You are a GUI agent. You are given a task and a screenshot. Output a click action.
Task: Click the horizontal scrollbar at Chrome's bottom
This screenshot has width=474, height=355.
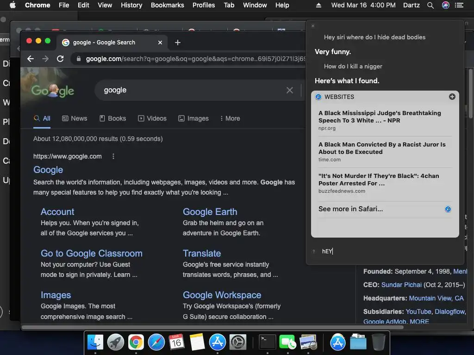tap(212, 327)
